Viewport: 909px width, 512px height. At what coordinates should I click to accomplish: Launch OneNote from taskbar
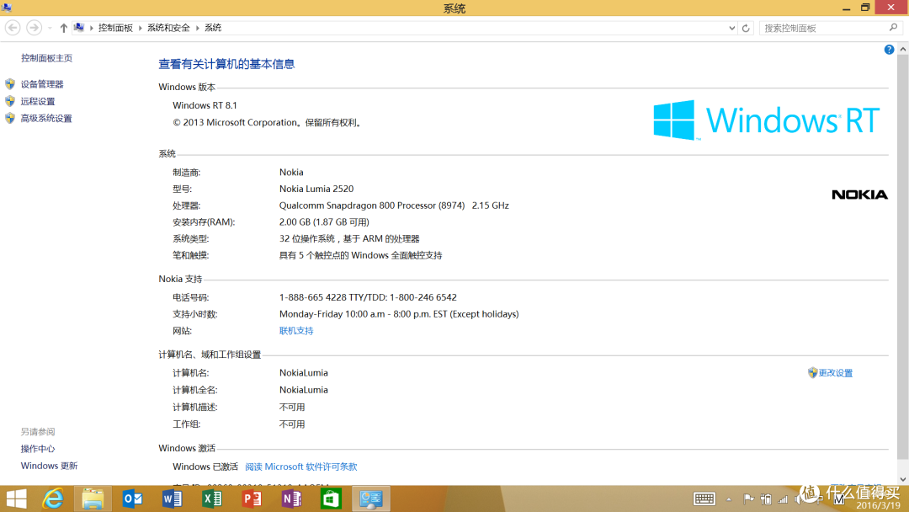click(x=291, y=499)
